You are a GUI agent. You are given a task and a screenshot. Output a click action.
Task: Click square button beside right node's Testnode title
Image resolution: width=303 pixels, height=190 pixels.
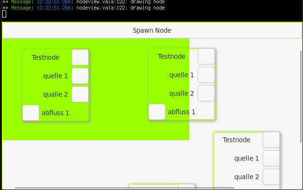(x=271, y=140)
